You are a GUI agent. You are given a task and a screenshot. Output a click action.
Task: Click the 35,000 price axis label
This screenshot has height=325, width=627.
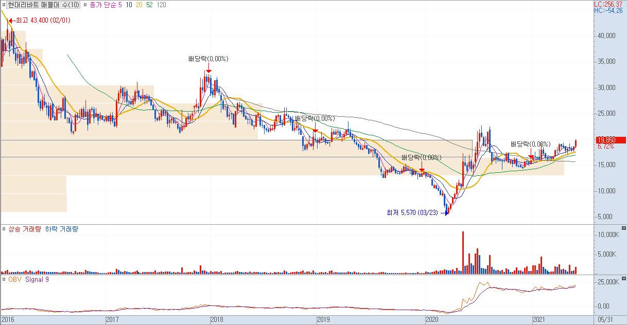point(606,61)
